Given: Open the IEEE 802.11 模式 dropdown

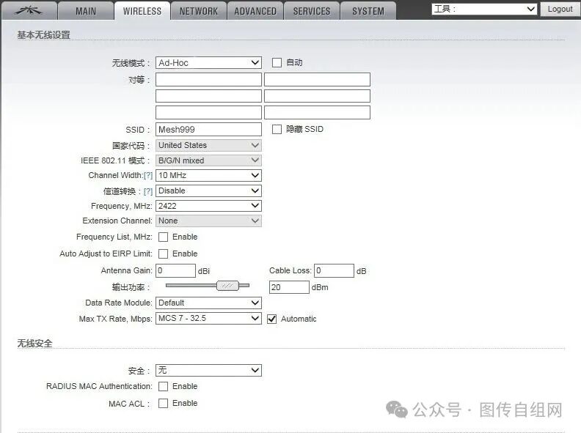Looking at the screenshot, I should pos(208,160).
